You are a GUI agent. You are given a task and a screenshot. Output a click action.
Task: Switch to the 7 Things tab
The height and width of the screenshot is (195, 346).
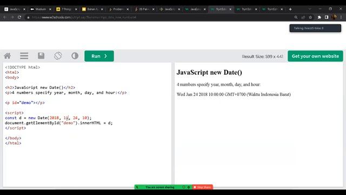coord(66,9)
